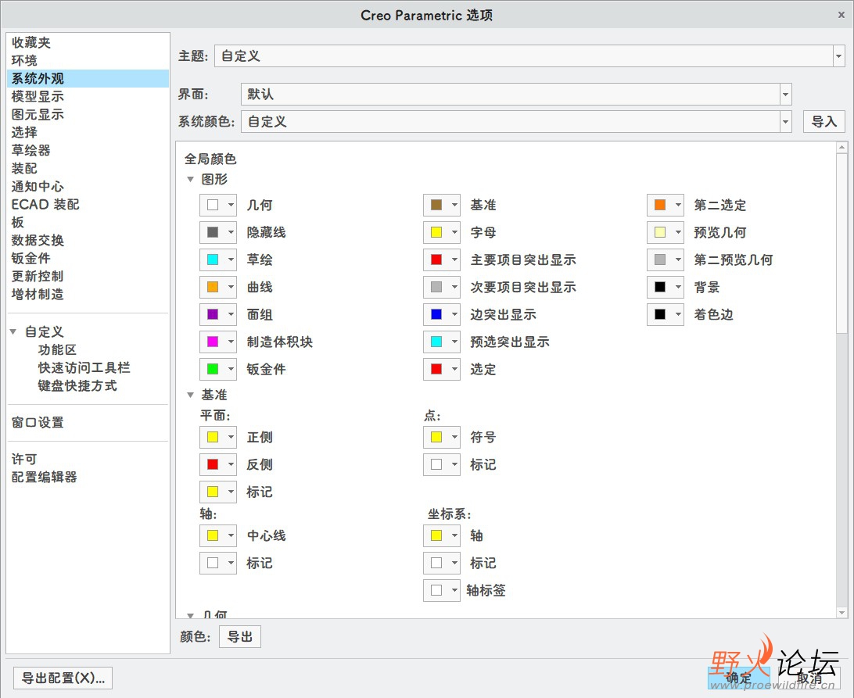Image resolution: width=854 pixels, height=698 pixels.
Task: Click the 正侧 plane yellow swatch
Action: pos(213,437)
